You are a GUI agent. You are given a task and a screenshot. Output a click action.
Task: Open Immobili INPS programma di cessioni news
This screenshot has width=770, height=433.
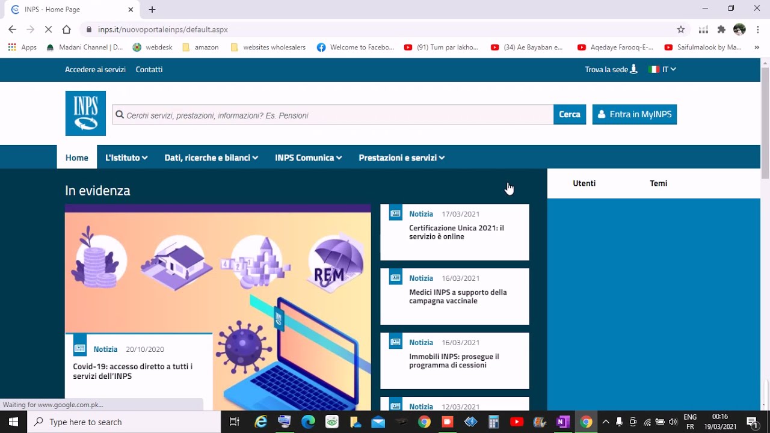454,361
